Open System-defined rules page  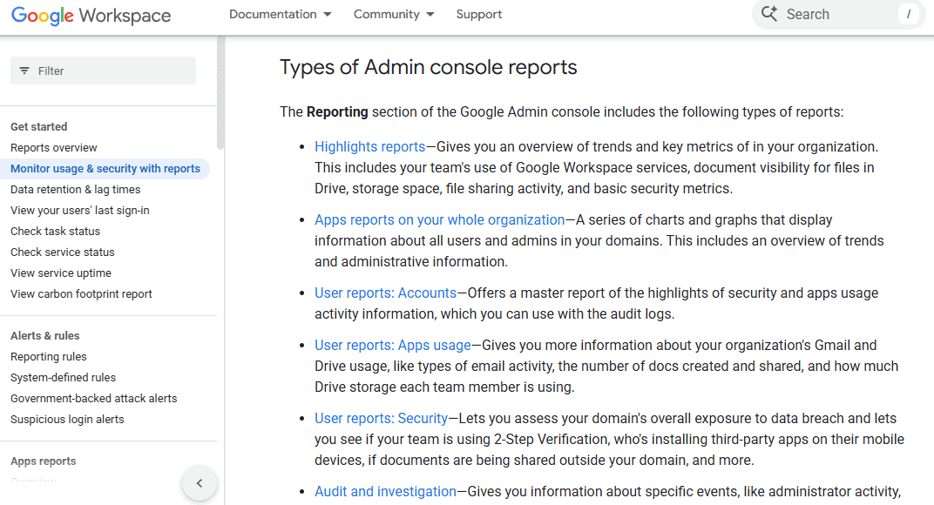63,378
